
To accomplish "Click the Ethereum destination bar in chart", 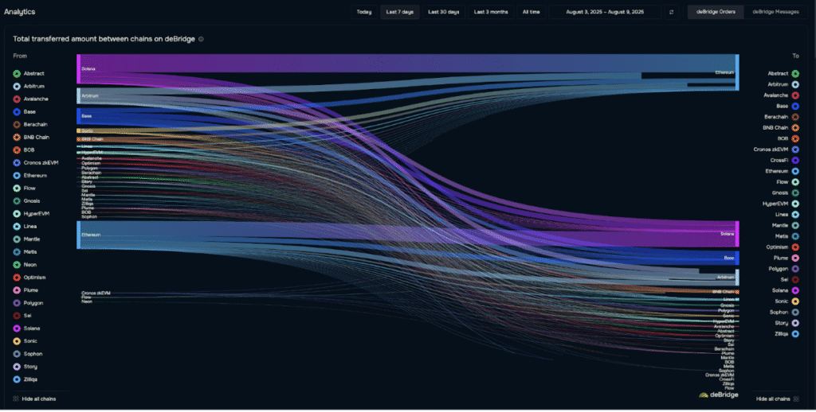I will [737, 72].
